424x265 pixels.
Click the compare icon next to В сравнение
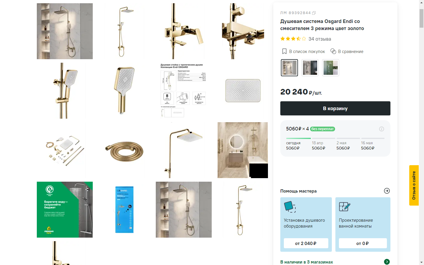(x=333, y=51)
